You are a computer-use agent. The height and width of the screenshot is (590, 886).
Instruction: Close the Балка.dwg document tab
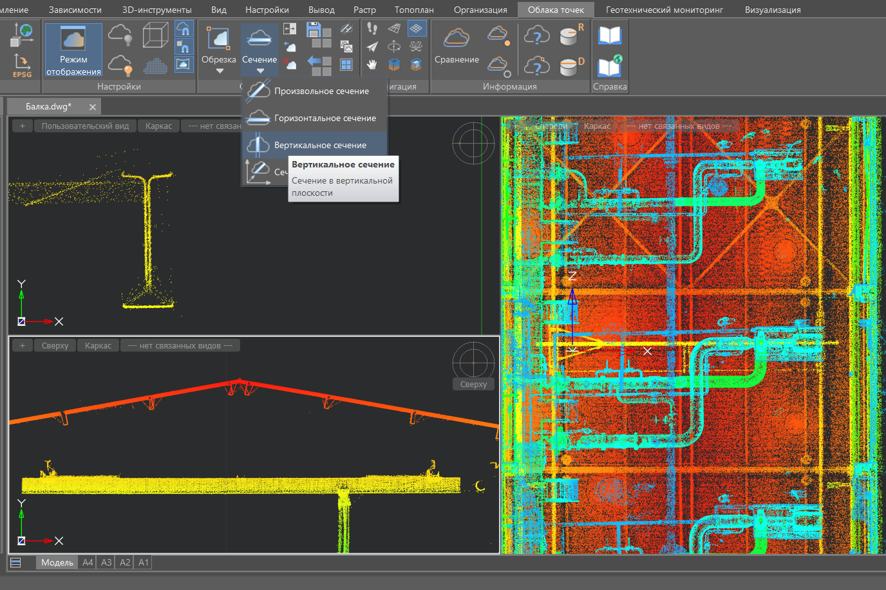click(x=93, y=107)
